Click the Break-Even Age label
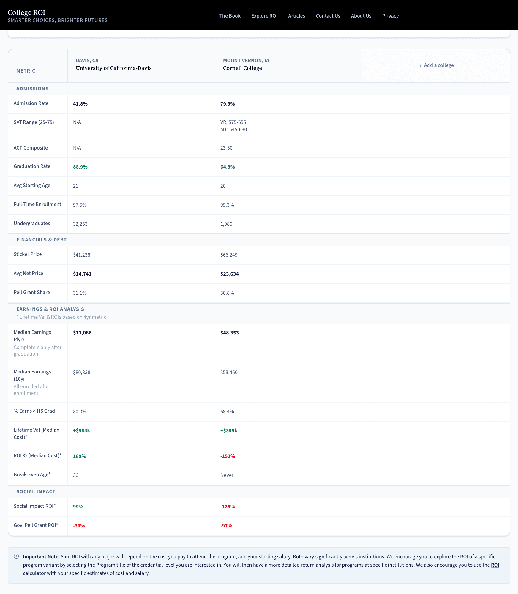 pyautogui.click(x=32, y=474)
